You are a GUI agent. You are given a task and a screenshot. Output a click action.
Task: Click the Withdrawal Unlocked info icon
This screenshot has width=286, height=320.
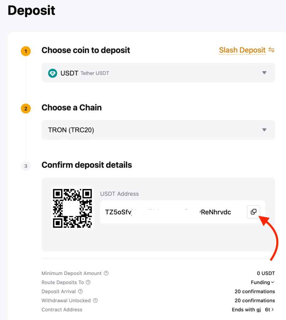point(95,300)
